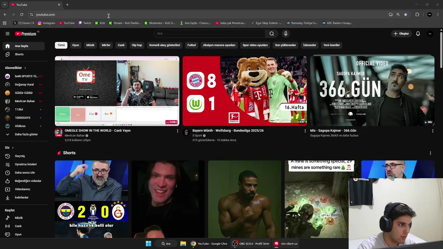Screen dimensions: 443x249
Task: Open Bayern 8-1 Wolfsburg video thumbnail
Action: [x=245, y=91]
